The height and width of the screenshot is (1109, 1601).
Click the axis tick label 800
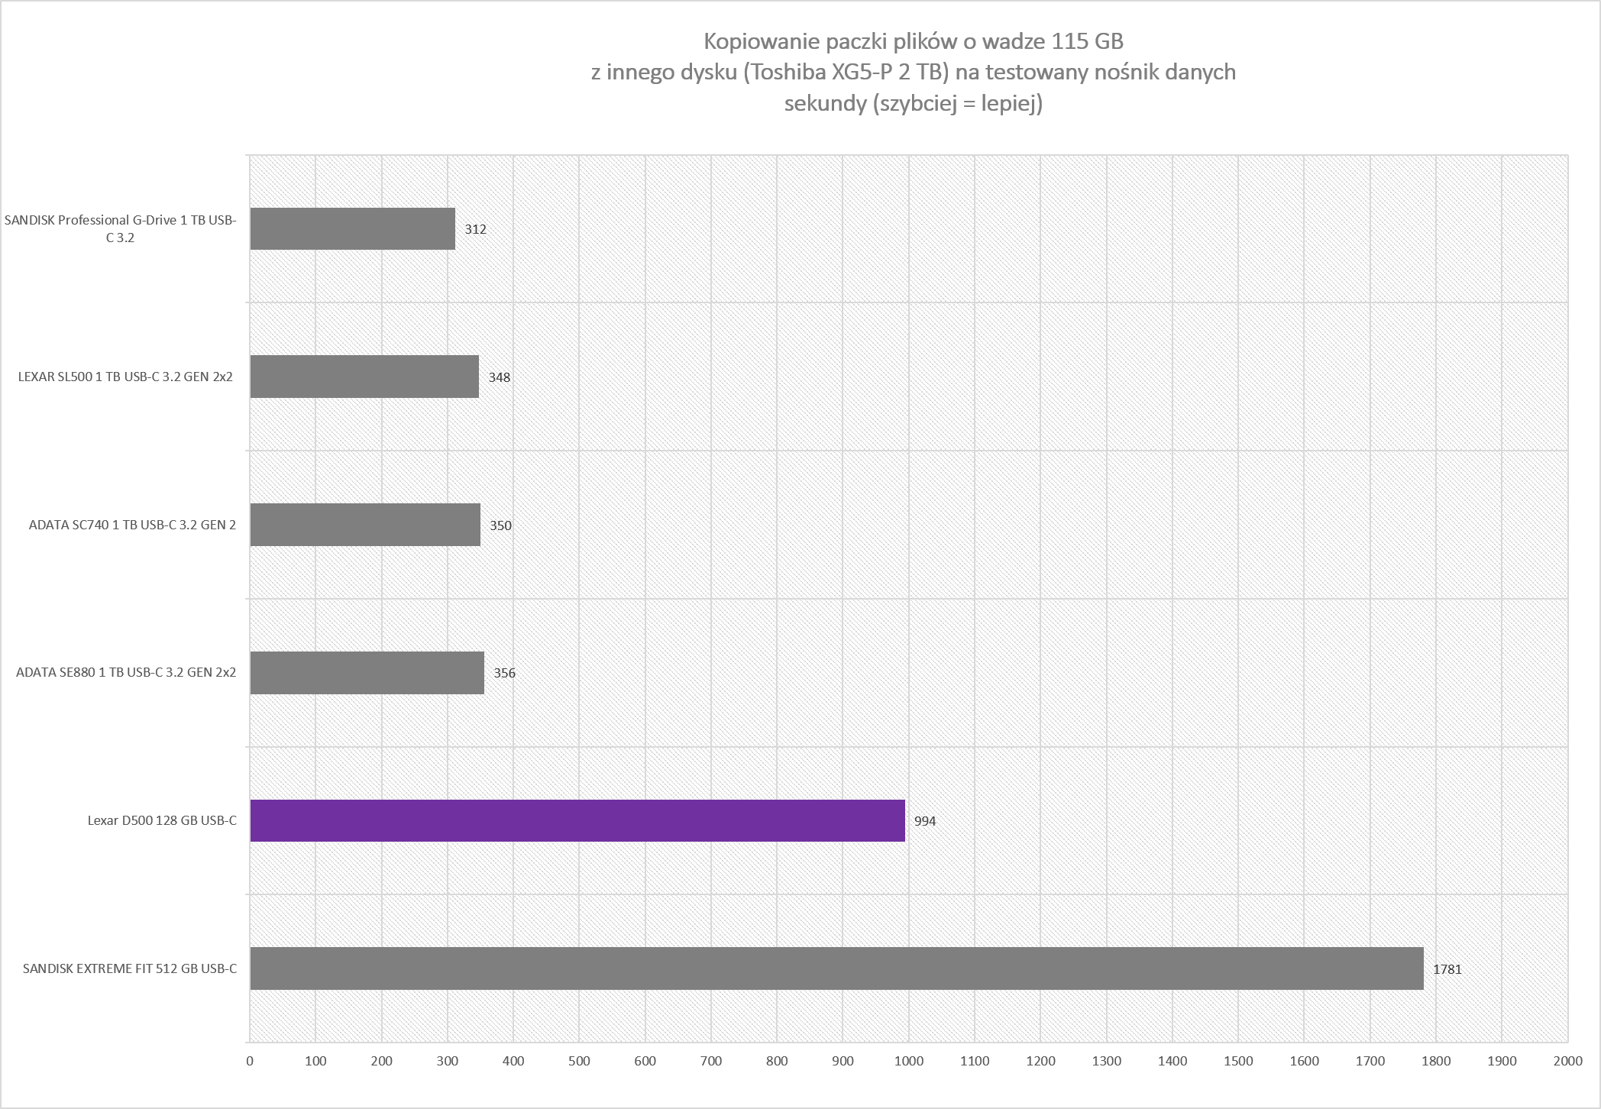click(x=777, y=1061)
